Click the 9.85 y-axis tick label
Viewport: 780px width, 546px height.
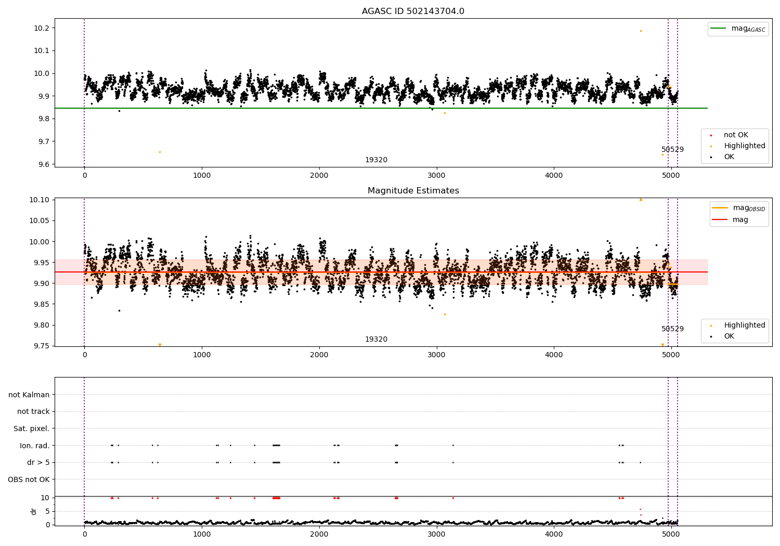click(x=42, y=304)
